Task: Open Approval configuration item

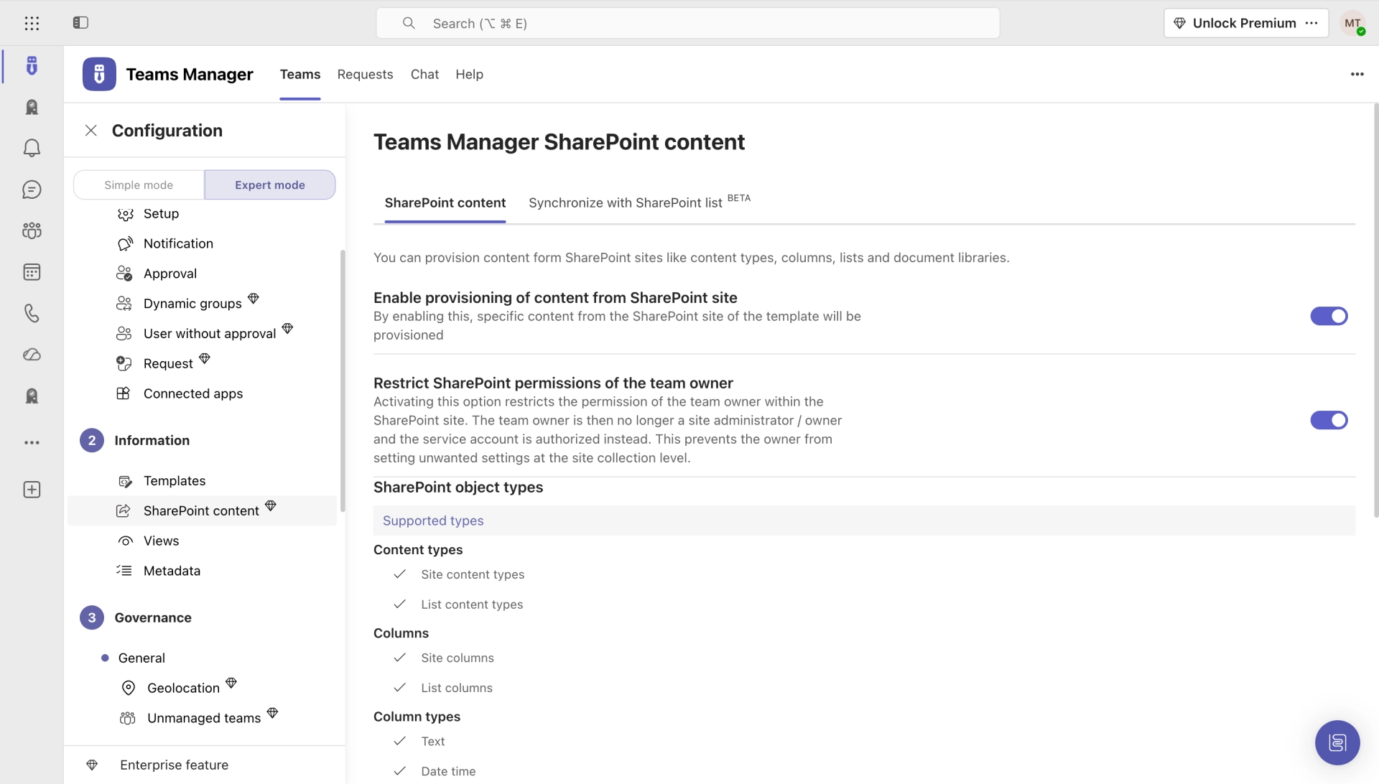Action: (170, 274)
